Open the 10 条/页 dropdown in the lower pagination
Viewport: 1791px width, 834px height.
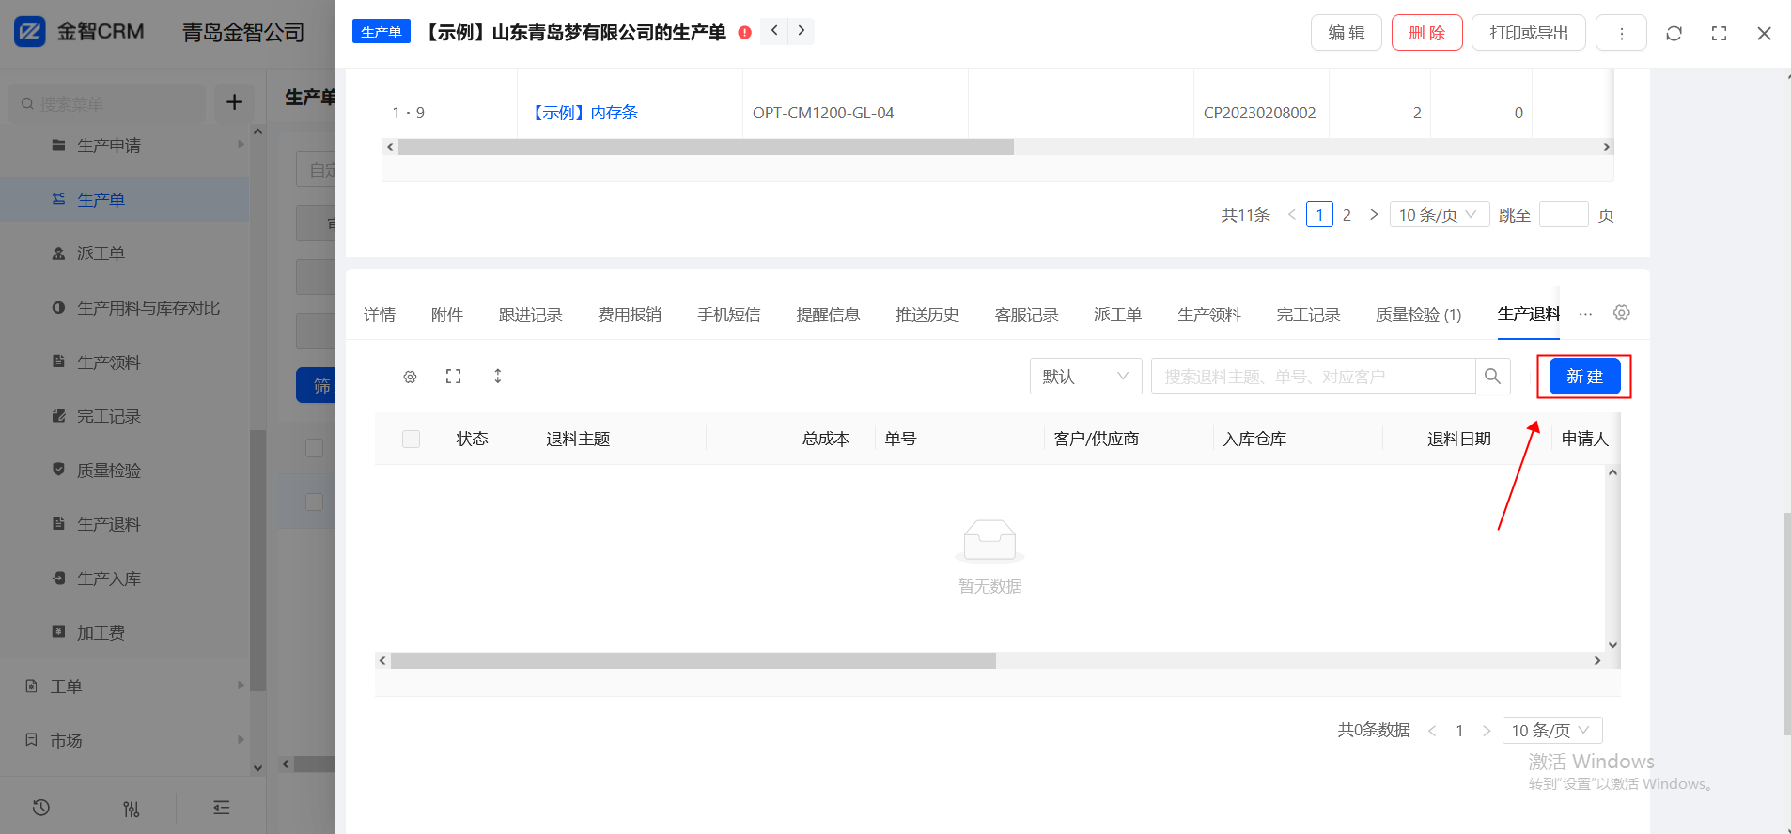click(1551, 731)
